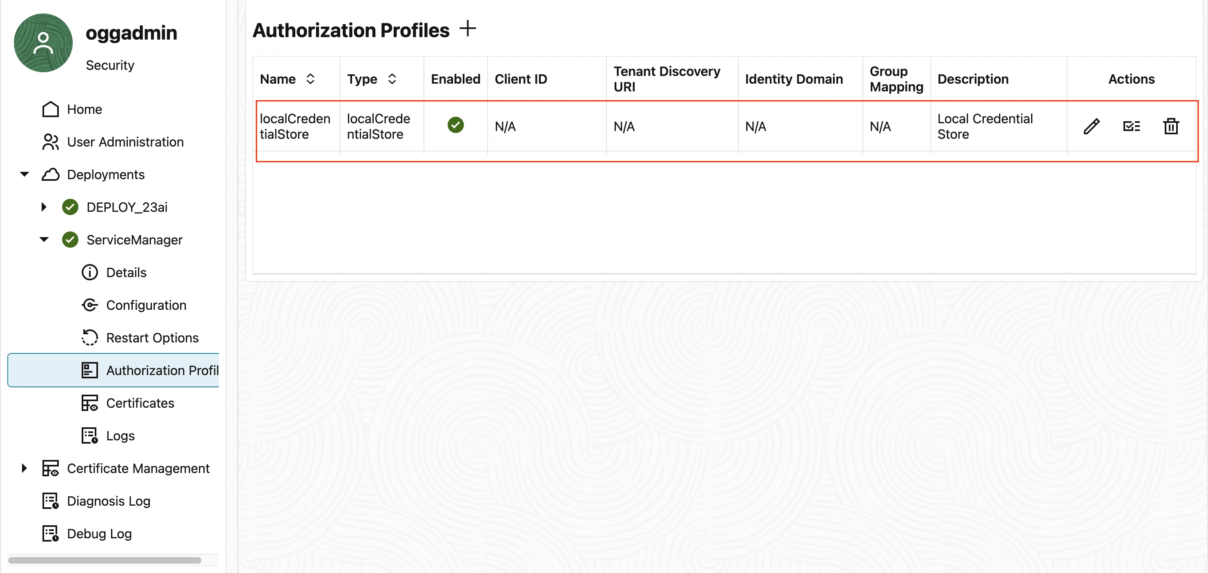The image size is (1208, 573).
Task: Collapse the Deployments tree section
Action: [23, 174]
